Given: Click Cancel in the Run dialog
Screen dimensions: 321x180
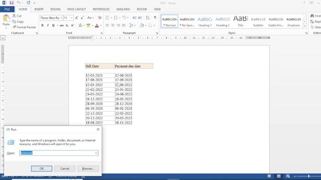Looking at the screenshot, I should pyautogui.click(x=65, y=168).
